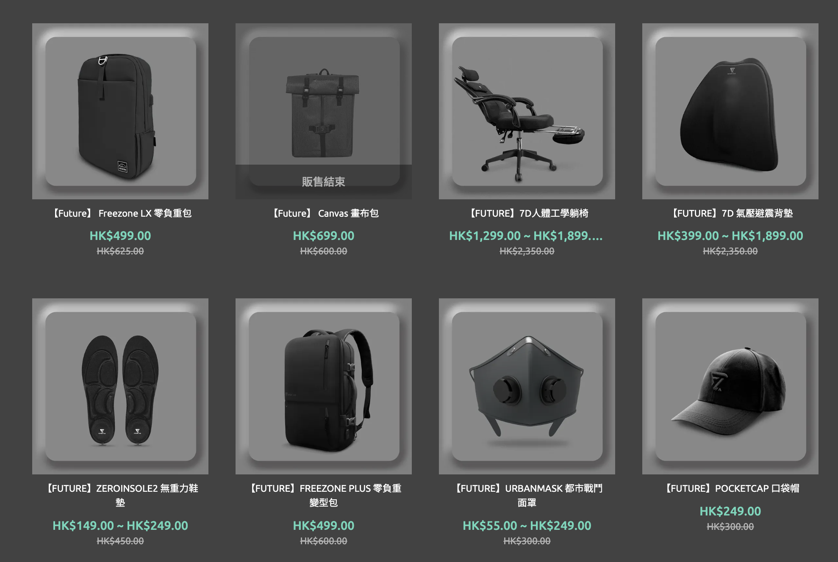Viewport: 838px width, 562px height.
Task: Click the HK$249.00 POCKETCAP price
Action: (730, 511)
